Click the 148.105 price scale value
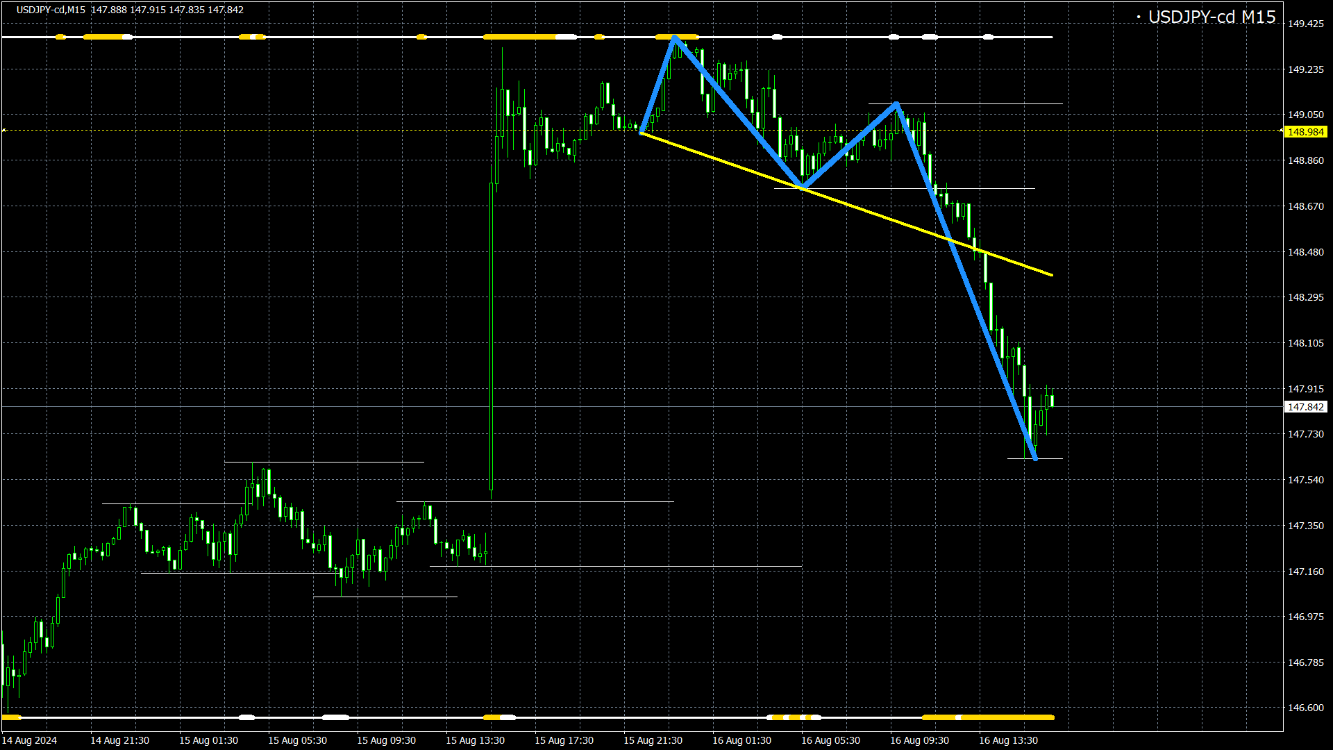The height and width of the screenshot is (750, 1333). coord(1305,343)
